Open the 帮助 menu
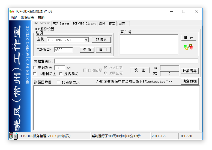Image resolution: width=212 pixels, height=150 pixels. click(41, 18)
